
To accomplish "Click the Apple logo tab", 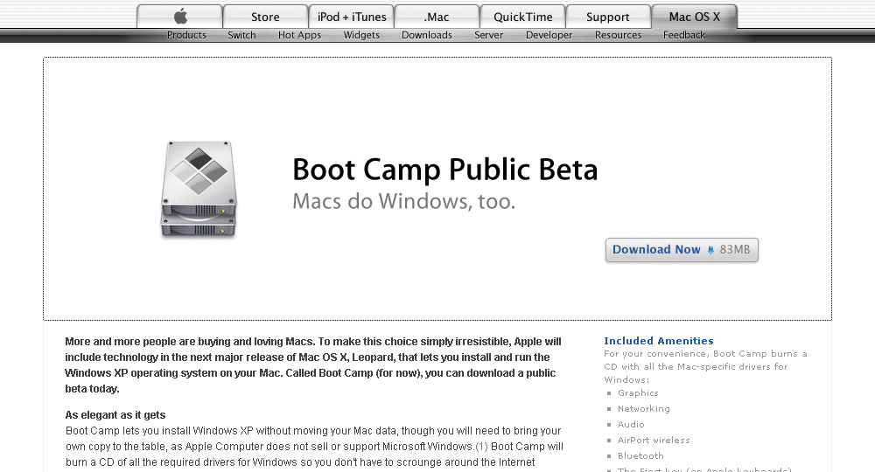I will (179, 16).
